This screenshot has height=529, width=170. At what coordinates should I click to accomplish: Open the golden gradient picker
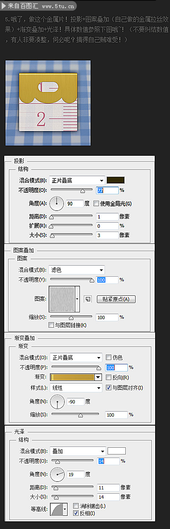pyautogui.click(x=76, y=377)
